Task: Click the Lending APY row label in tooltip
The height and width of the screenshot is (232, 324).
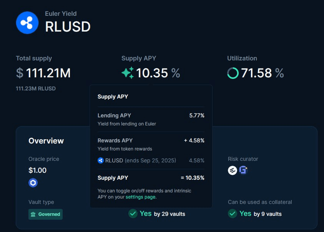Action: click(x=114, y=115)
